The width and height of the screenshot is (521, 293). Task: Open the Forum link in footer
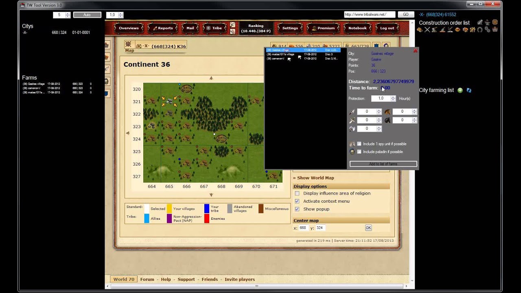(147, 279)
